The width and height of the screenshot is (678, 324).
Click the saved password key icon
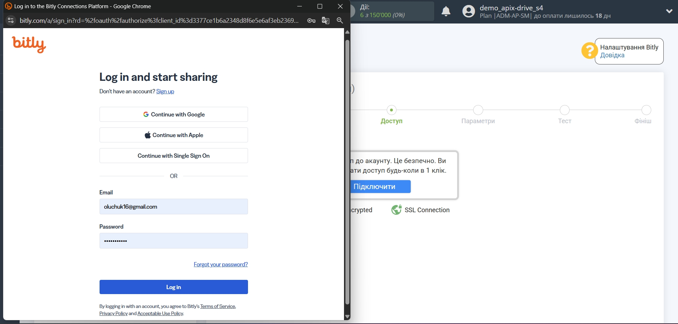coord(311,21)
